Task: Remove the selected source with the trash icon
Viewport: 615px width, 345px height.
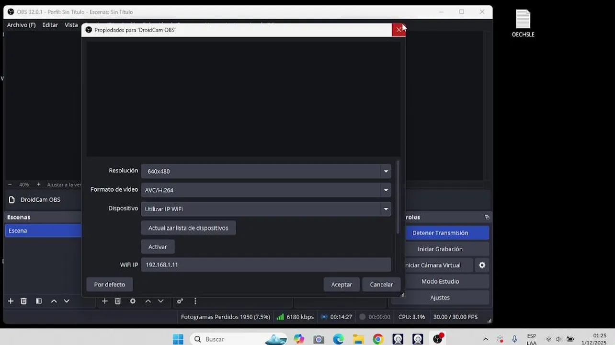Action: point(117,301)
